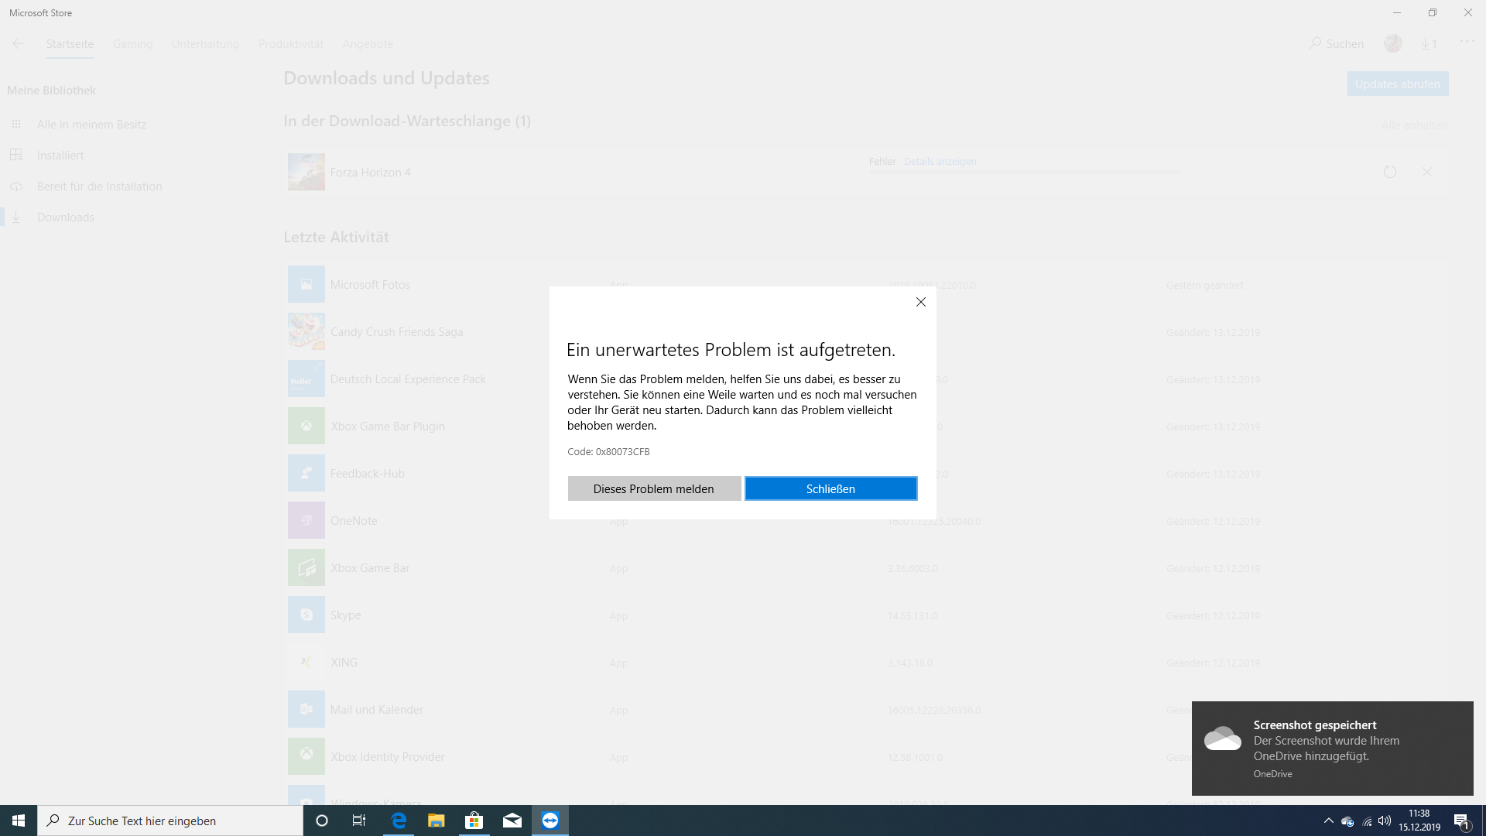The height and width of the screenshot is (836, 1486).
Task: Open the downloads indicator icon in header
Action: point(1429,44)
